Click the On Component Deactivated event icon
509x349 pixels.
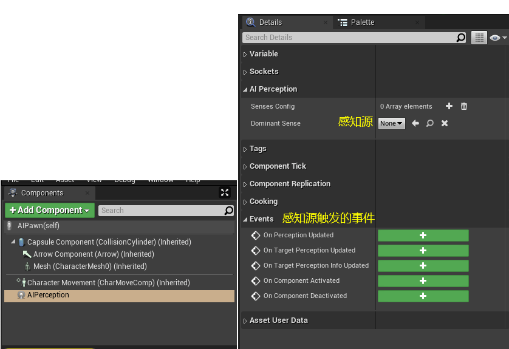click(x=256, y=296)
